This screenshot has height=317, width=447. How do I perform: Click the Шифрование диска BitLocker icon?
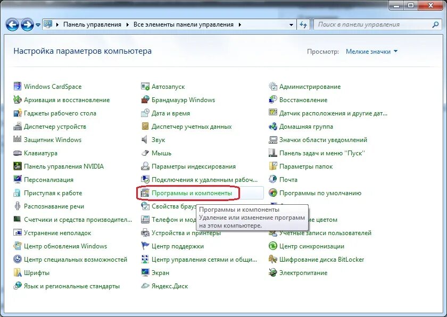coord(273,259)
